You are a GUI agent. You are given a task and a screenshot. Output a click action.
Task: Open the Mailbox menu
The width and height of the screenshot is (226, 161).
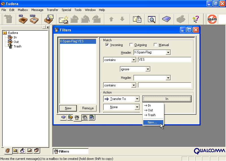coord(23,10)
